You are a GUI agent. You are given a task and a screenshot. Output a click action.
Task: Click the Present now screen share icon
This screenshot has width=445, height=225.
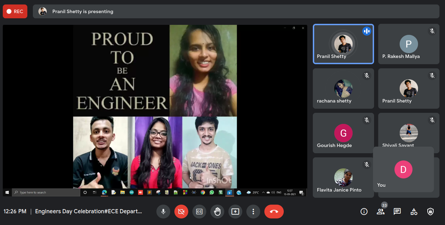coord(235,212)
